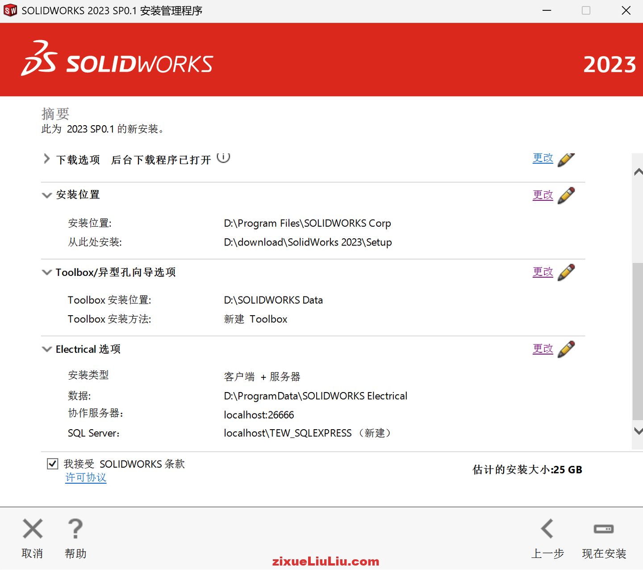Expand the 下载选项 section
The height and width of the screenshot is (570, 643).
46,159
